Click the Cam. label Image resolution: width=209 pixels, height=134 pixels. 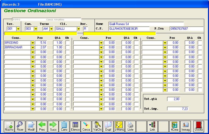[28, 24]
